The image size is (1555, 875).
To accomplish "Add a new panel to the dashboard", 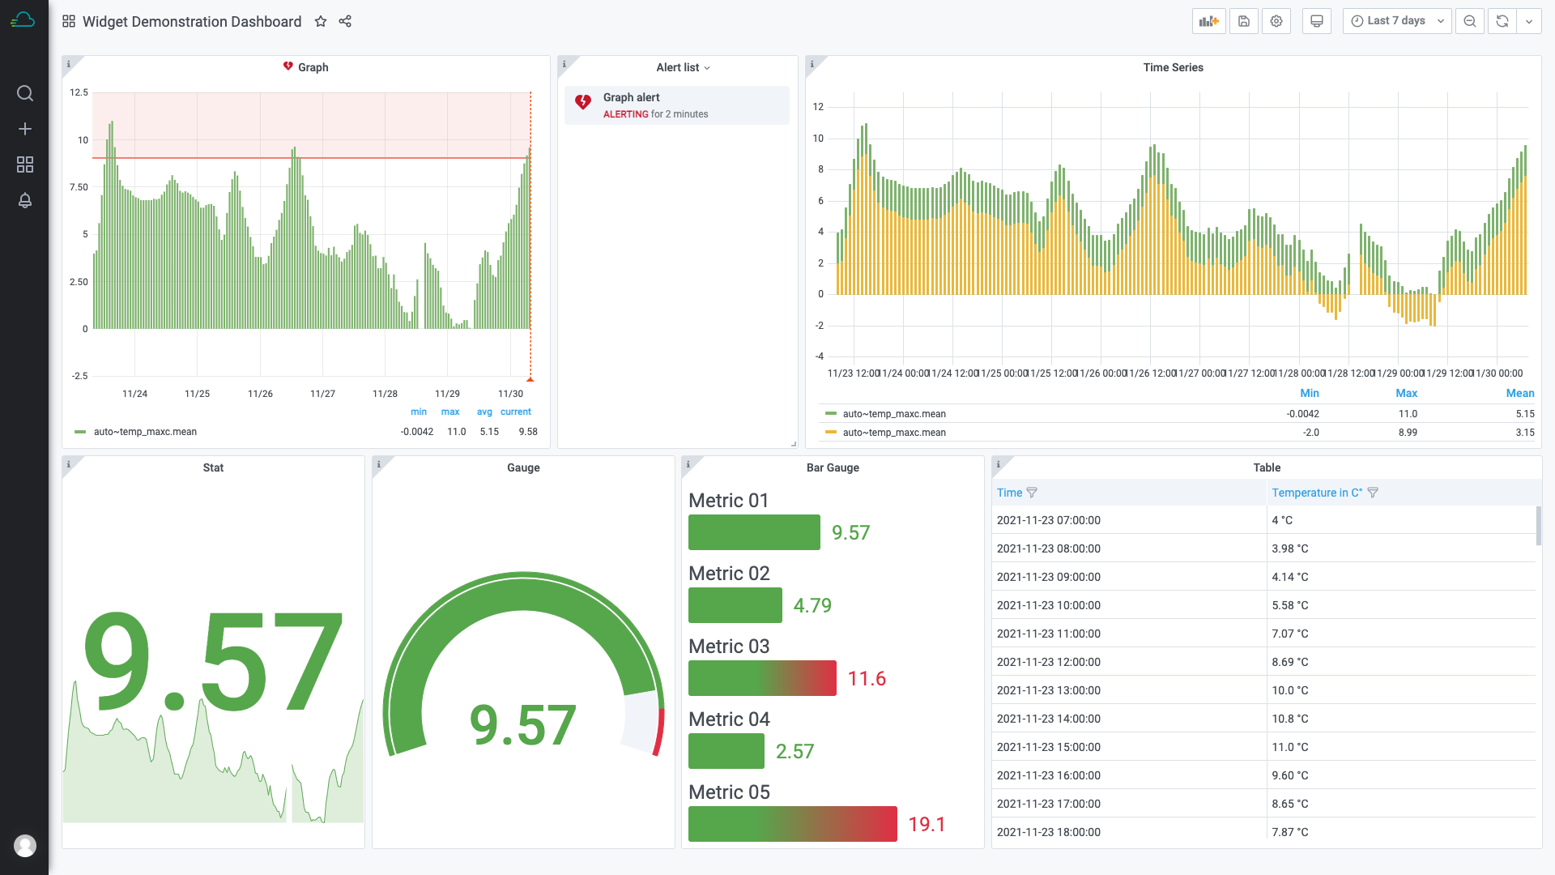I will [x=1208, y=21].
